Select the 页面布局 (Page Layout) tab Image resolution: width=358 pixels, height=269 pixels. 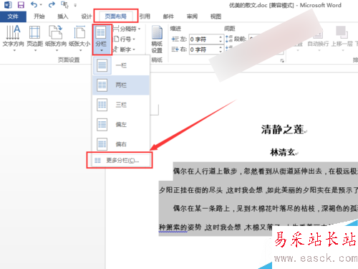point(116,16)
